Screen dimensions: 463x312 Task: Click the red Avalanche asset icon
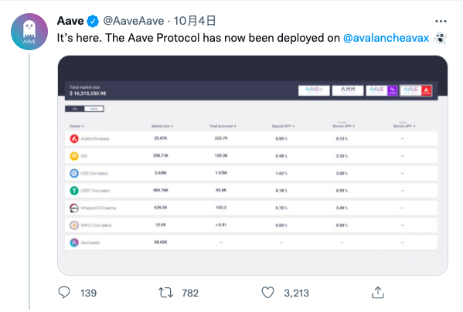74,138
